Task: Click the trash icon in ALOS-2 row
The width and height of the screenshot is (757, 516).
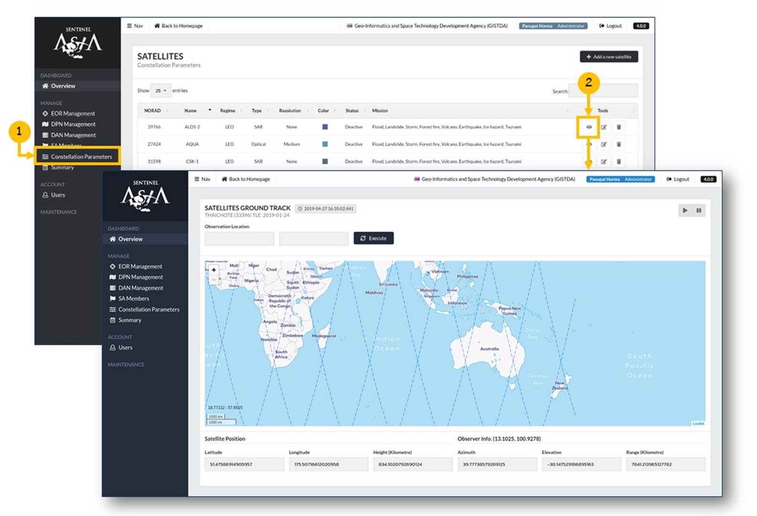Action: point(618,127)
